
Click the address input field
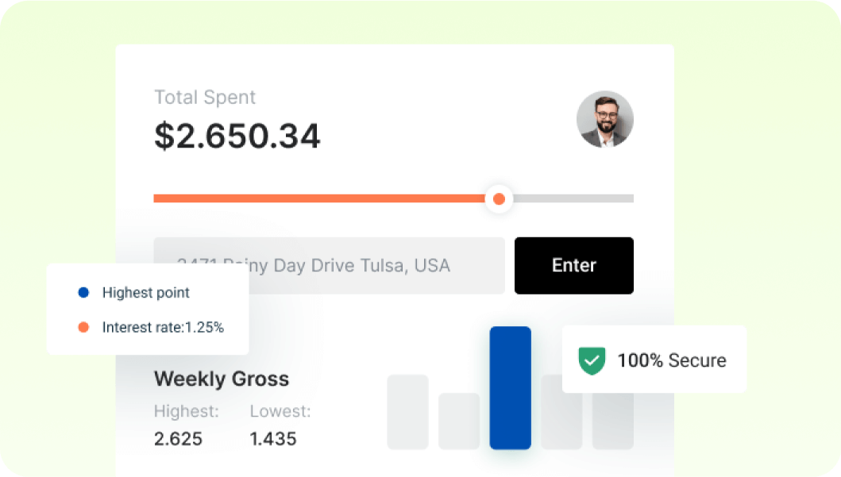pos(329,265)
